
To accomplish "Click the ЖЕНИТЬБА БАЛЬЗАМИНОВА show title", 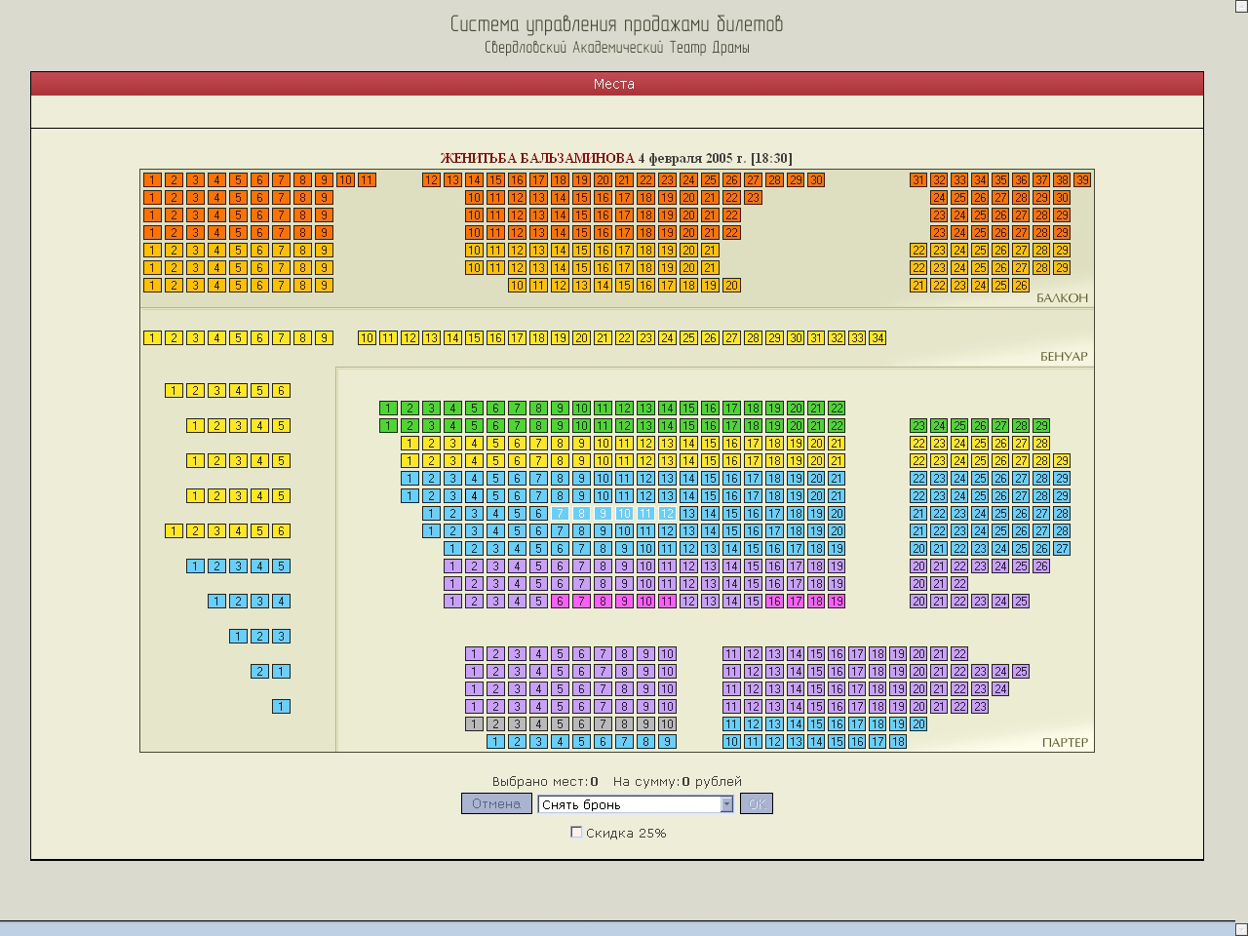I will coord(537,158).
